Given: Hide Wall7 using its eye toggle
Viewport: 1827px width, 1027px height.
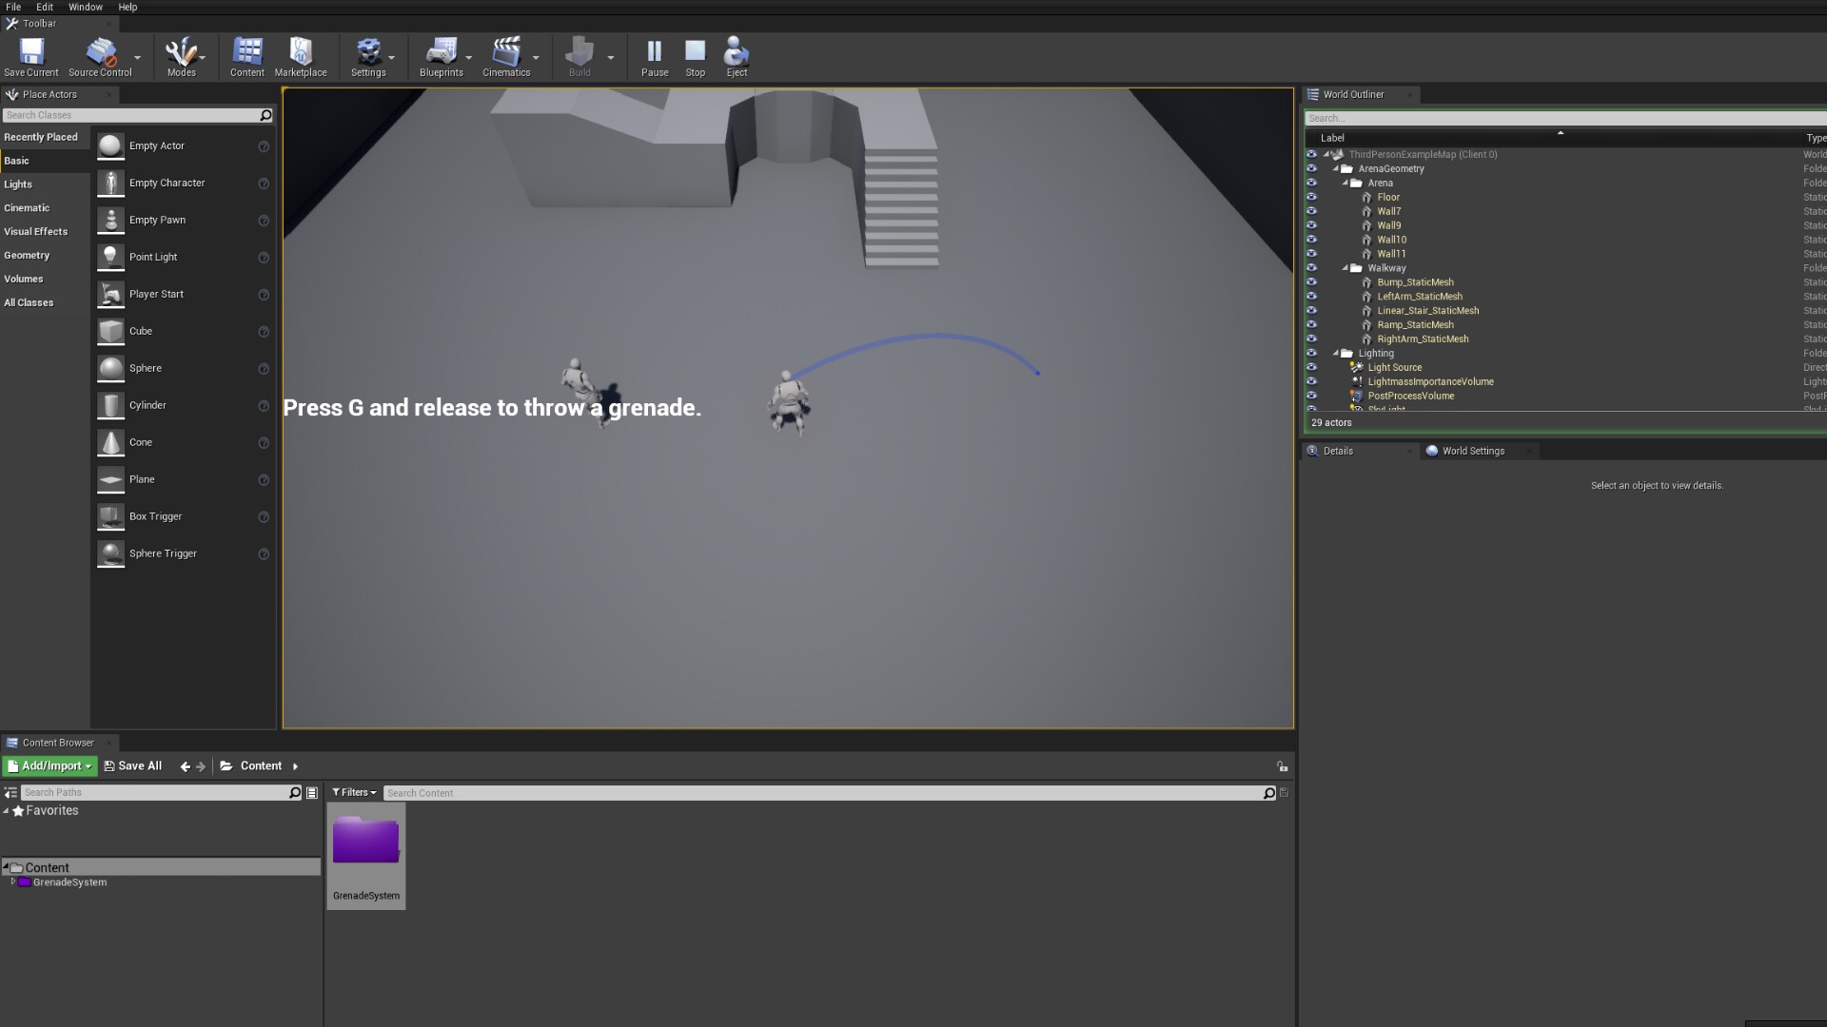Looking at the screenshot, I should coord(1312,211).
